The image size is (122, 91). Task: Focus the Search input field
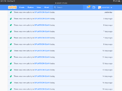coord(68,7)
